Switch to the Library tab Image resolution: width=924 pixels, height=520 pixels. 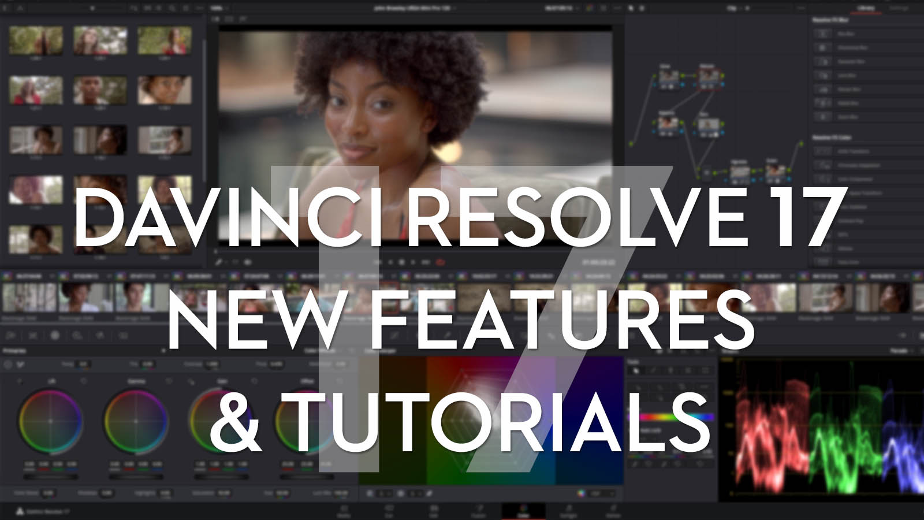click(x=865, y=8)
